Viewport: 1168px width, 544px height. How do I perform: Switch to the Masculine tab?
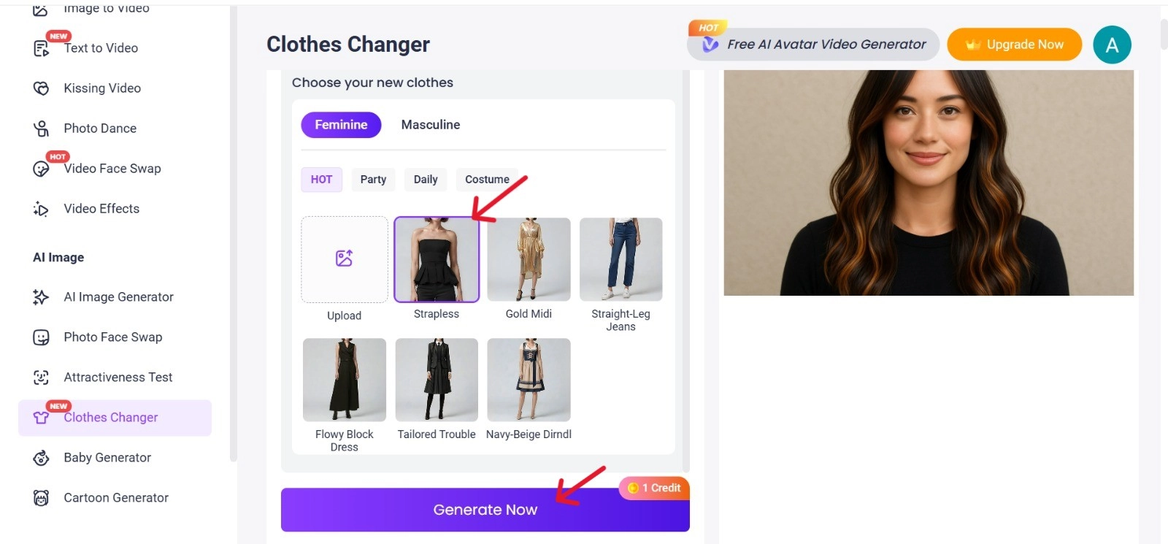430,124
